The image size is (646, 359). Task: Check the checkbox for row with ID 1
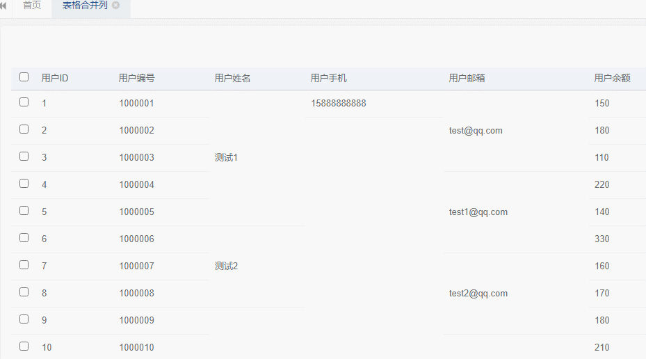tap(24, 102)
